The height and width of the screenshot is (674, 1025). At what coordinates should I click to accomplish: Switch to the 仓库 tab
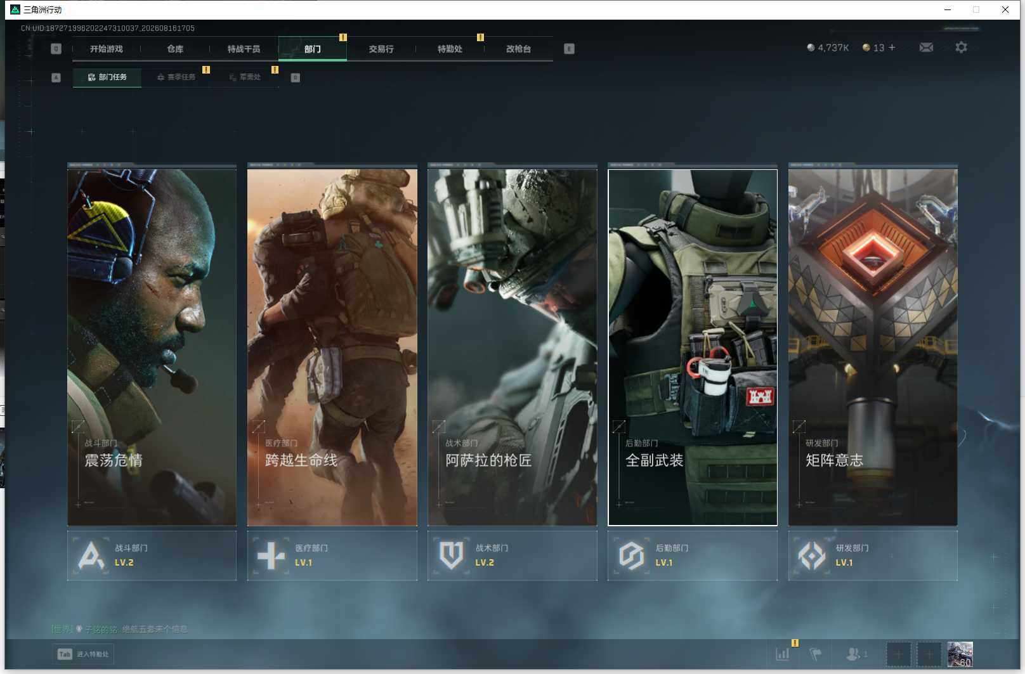pyautogui.click(x=175, y=49)
